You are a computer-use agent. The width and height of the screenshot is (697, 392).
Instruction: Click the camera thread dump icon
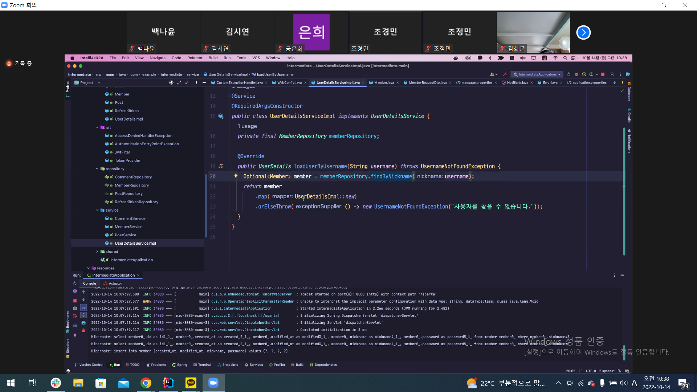pos(75,309)
